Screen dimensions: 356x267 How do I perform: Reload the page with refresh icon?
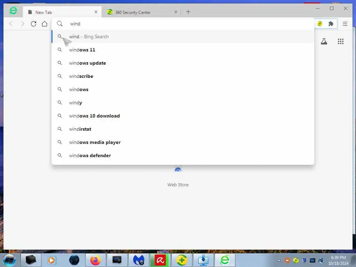point(34,24)
